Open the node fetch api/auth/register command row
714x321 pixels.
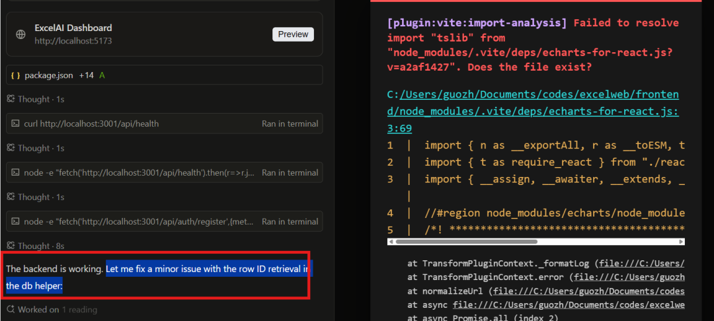click(x=165, y=221)
